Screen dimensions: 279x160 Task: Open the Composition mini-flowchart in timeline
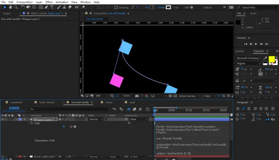point(114,109)
